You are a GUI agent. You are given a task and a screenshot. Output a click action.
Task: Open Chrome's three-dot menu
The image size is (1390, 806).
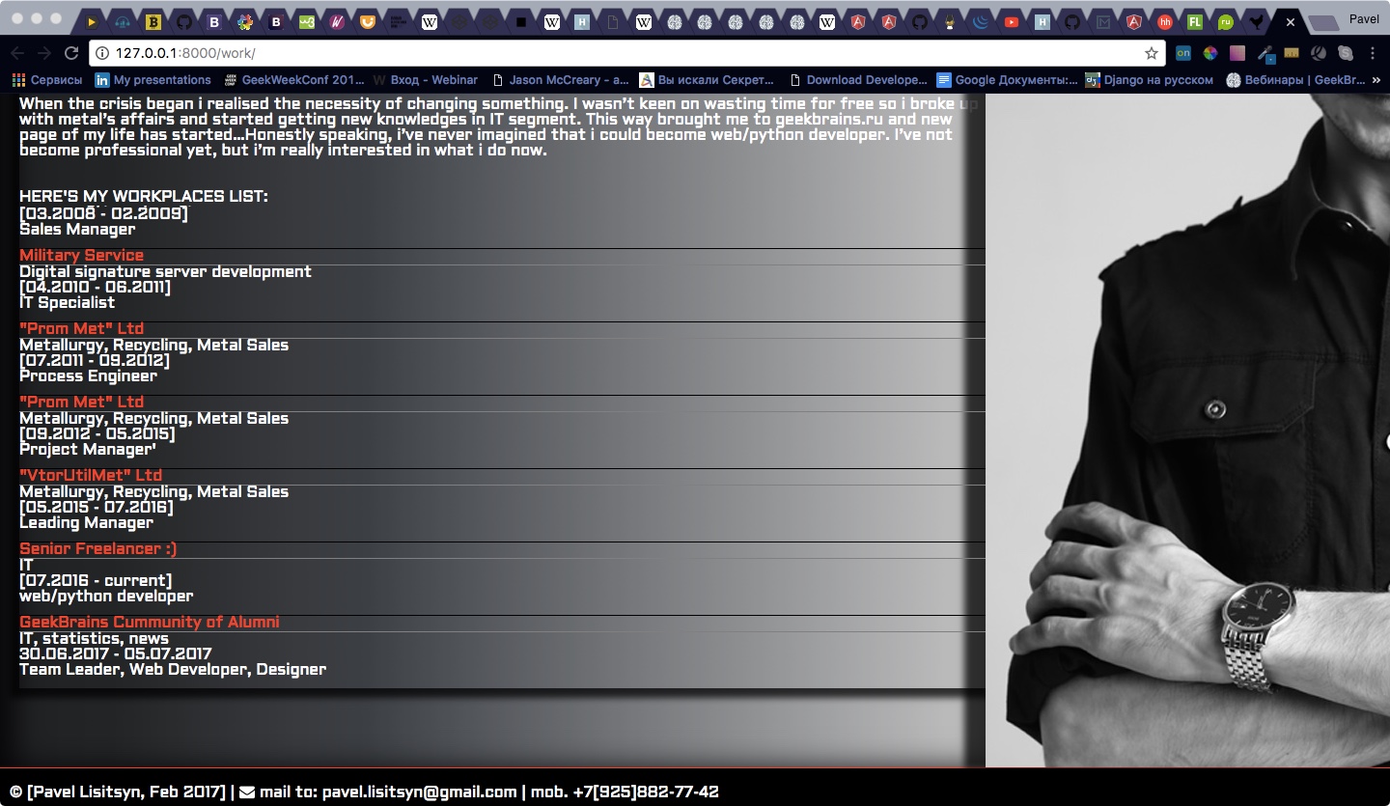pyautogui.click(x=1373, y=53)
